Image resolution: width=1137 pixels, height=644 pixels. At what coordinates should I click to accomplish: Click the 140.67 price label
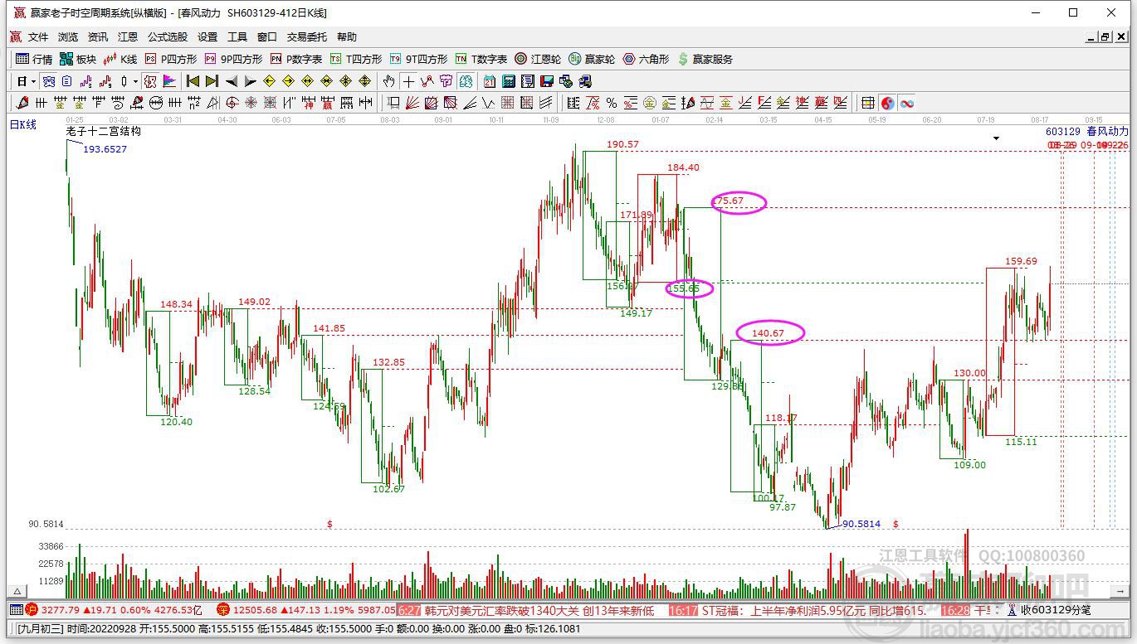768,333
